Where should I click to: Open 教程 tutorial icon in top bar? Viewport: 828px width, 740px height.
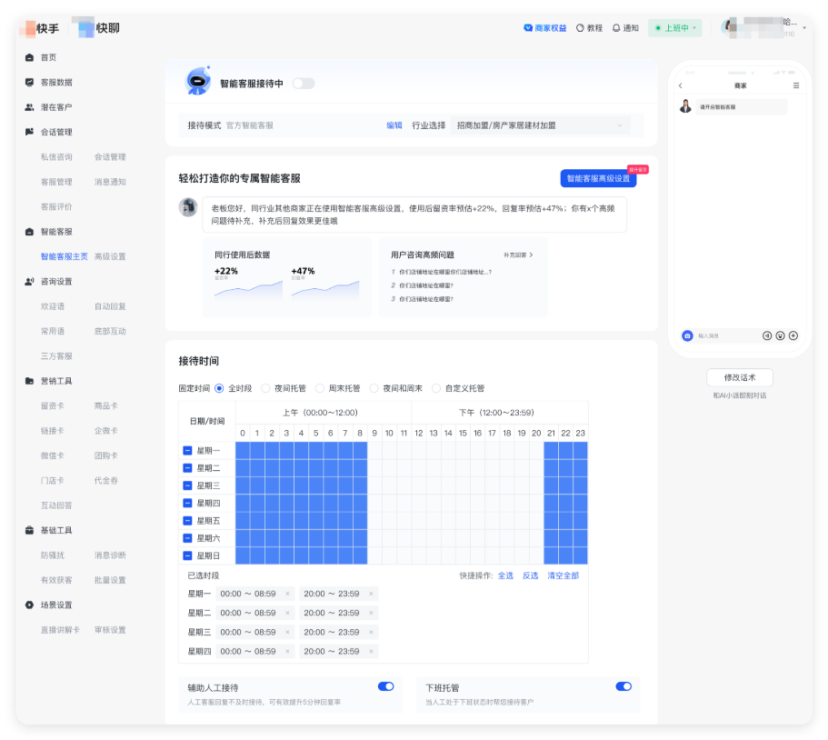pos(580,28)
